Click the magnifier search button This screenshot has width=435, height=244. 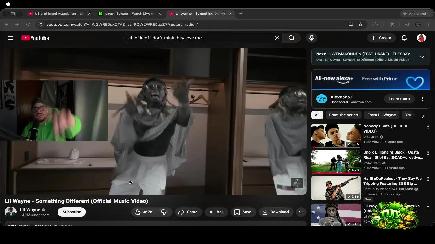click(x=292, y=38)
